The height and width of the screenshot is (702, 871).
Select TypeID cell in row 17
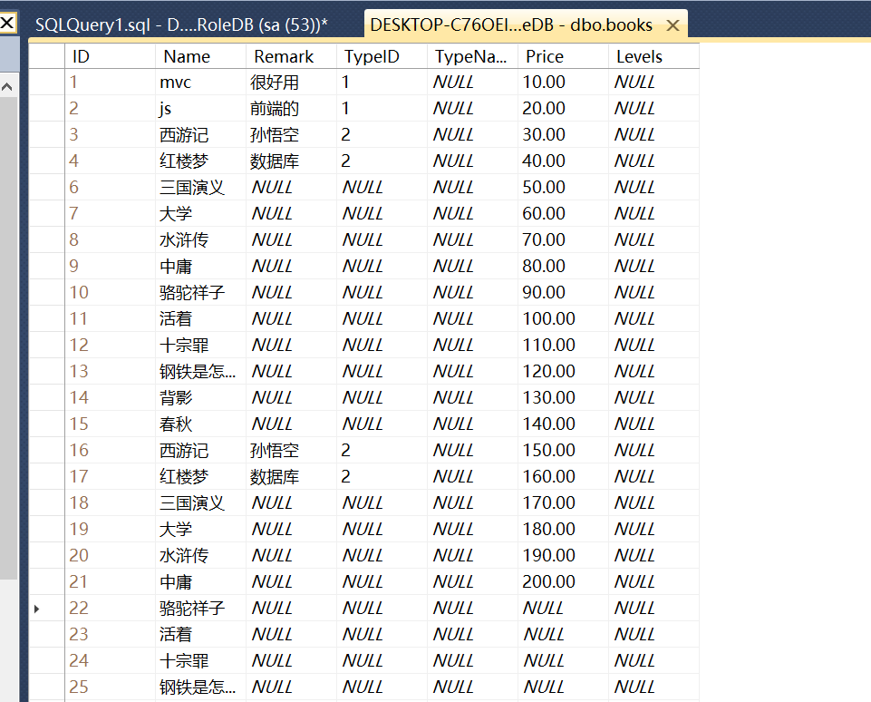[382, 477]
